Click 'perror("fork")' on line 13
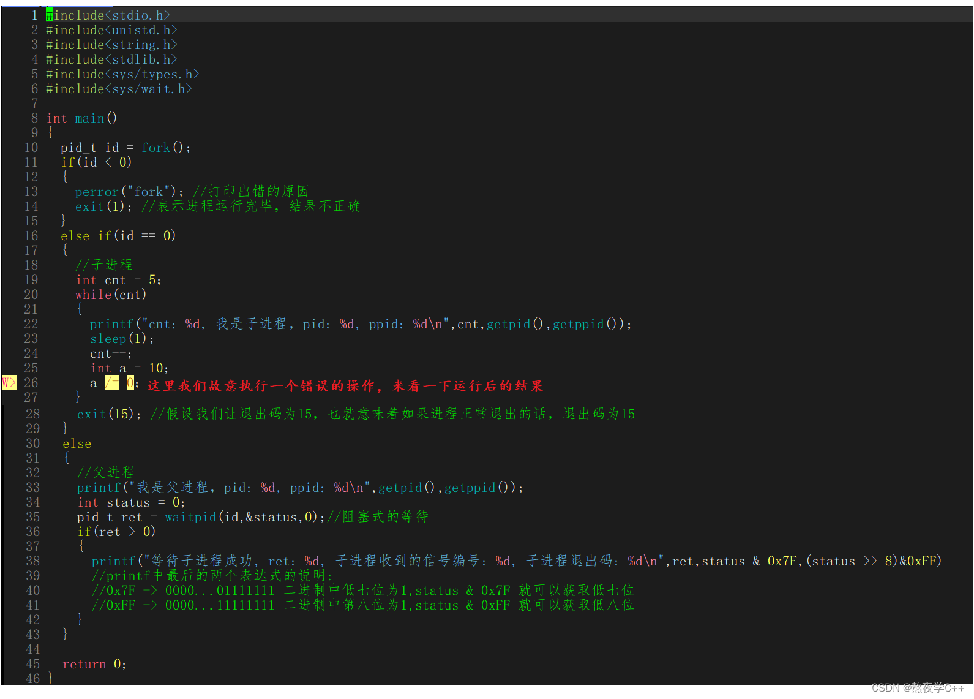 click(x=125, y=192)
